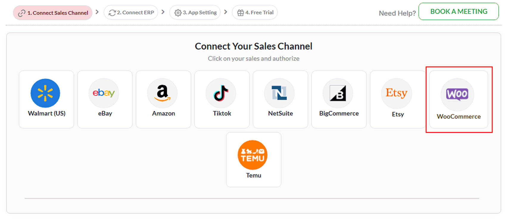Click the Book a Meeting button
The image size is (508, 220).
459,12
